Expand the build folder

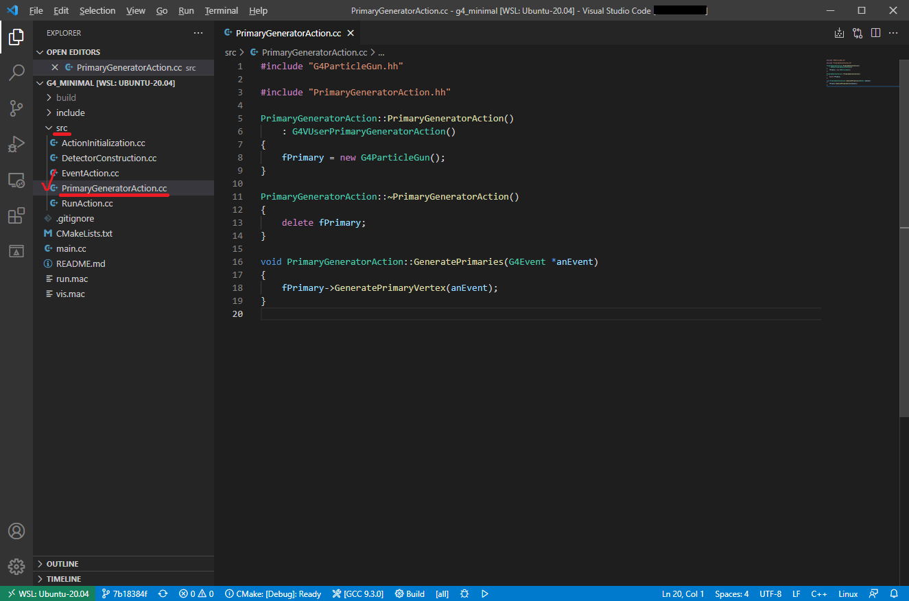pos(66,97)
